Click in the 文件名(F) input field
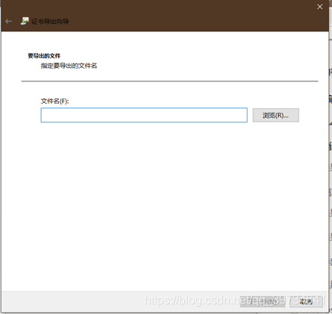The height and width of the screenshot is (314, 332). (x=144, y=115)
